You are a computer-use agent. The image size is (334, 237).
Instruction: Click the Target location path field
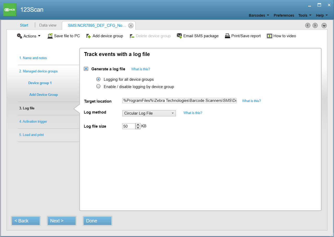179,101
